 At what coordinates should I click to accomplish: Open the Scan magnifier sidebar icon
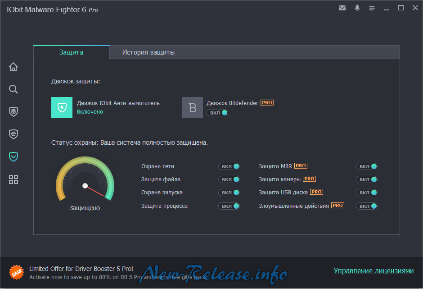click(13, 89)
